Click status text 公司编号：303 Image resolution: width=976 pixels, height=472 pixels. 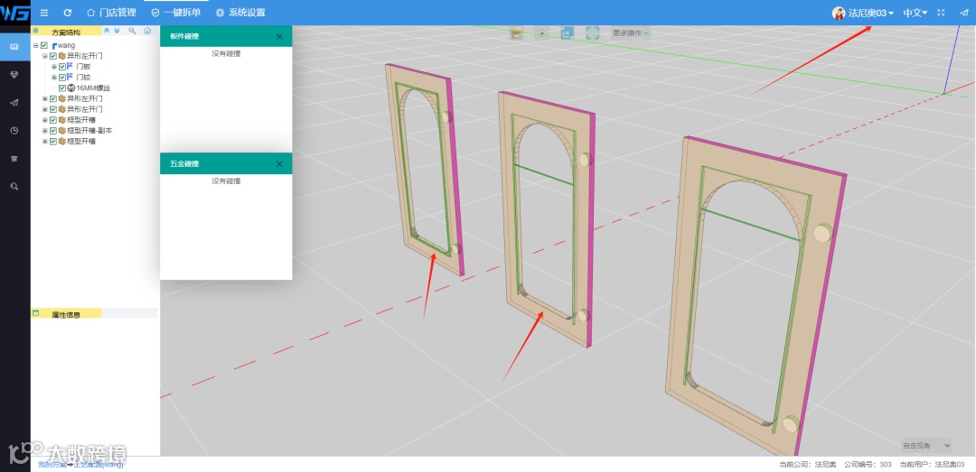click(x=868, y=465)
